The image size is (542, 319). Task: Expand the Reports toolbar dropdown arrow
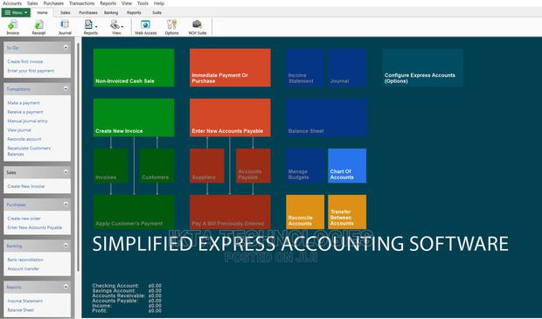96,26
